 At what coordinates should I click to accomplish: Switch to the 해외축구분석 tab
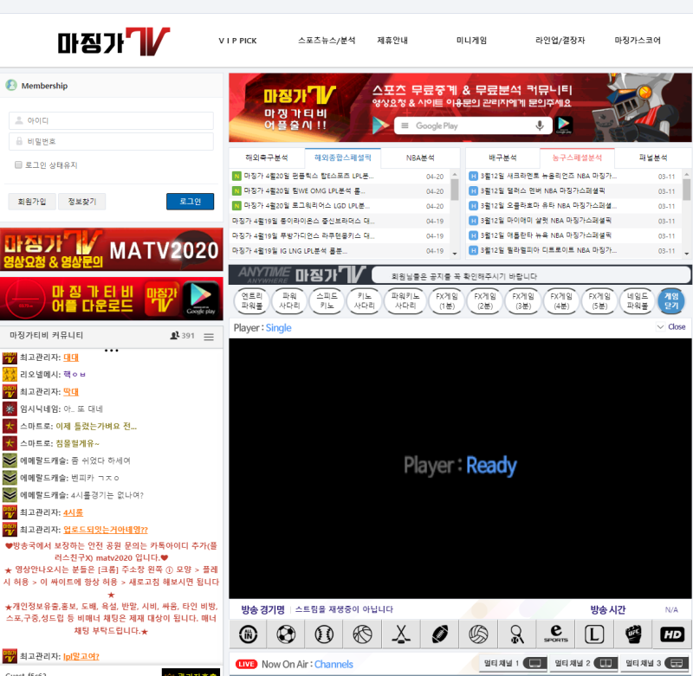coord(267,158)
